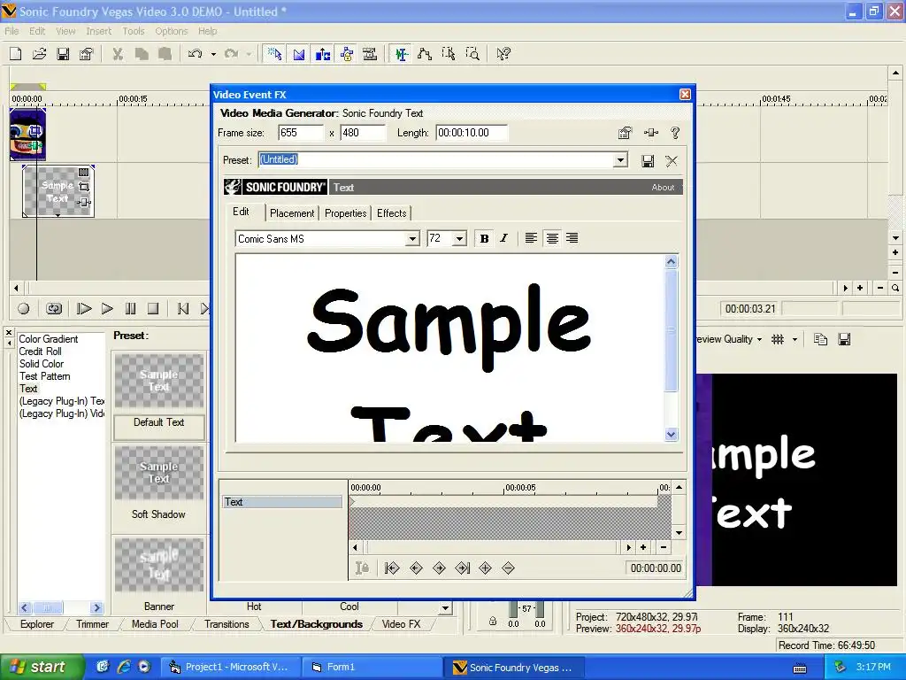Zoom in keyframe timeline with plus button
Screen dimensions: 906x680
tap(643, 547)
